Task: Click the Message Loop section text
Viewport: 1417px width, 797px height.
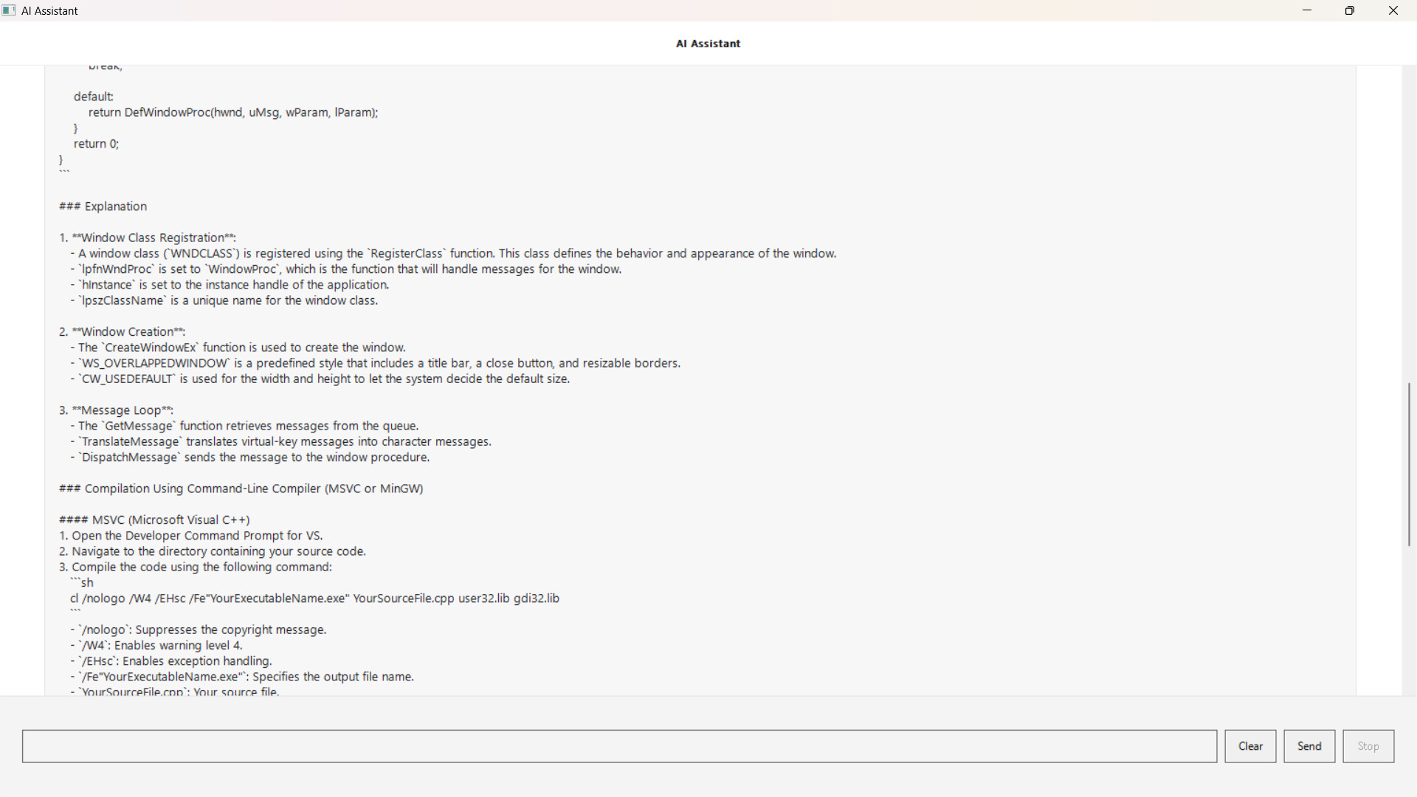Action: coord(116,410)
